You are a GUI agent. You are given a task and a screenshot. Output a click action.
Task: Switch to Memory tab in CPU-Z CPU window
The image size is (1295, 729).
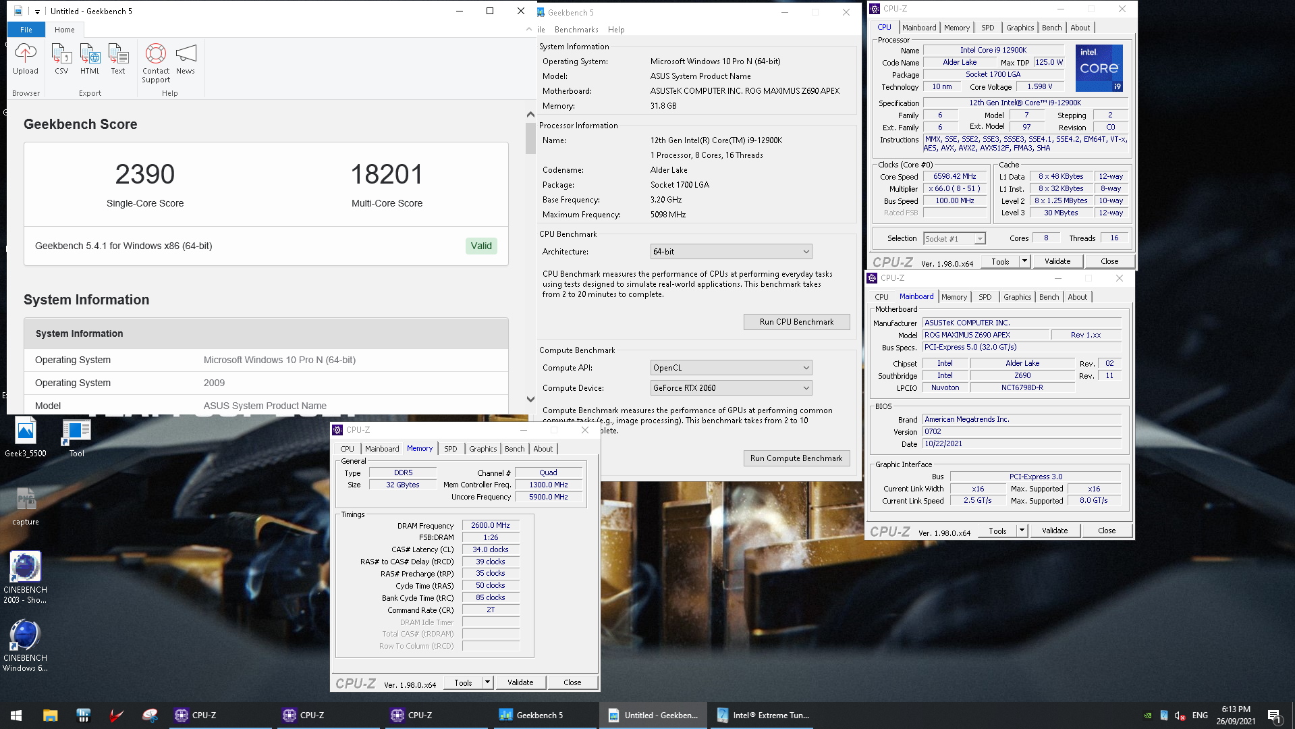click(957, 28)
